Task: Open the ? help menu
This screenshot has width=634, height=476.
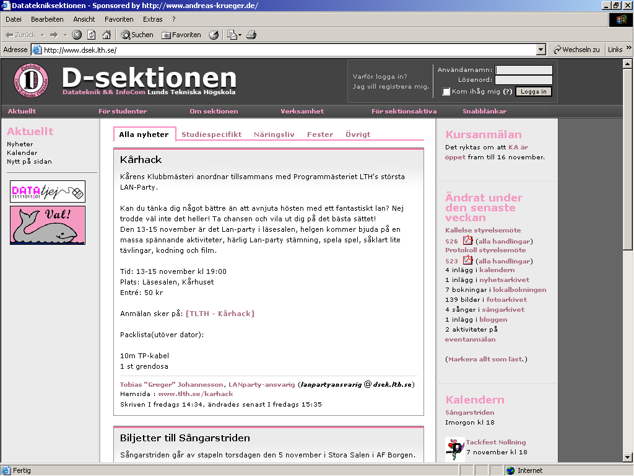Action: [174, 19]
